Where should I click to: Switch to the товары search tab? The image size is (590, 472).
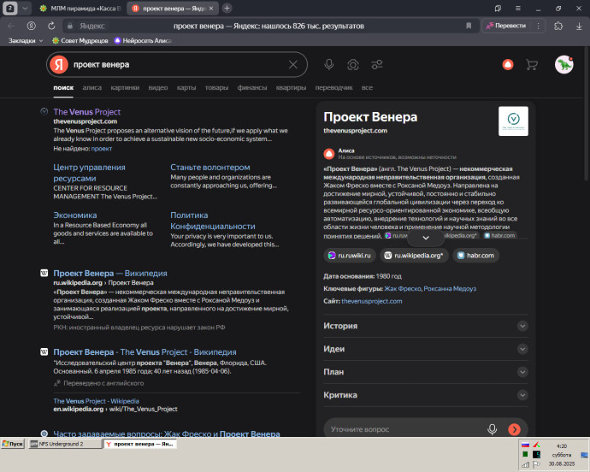point(216,88)
